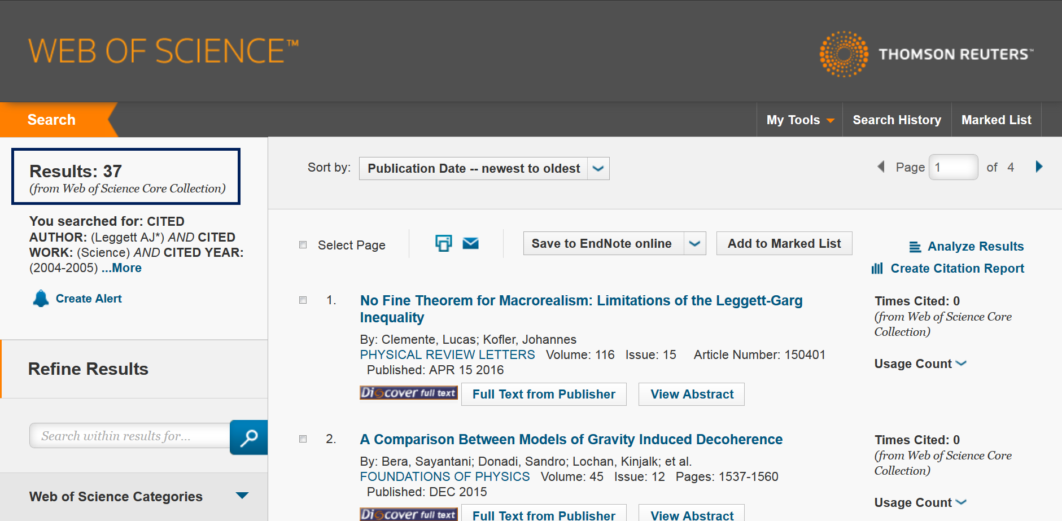
Task: Click Full Text from Publisher for result 1
Action: pyautogui.click(x=544, y=394)
